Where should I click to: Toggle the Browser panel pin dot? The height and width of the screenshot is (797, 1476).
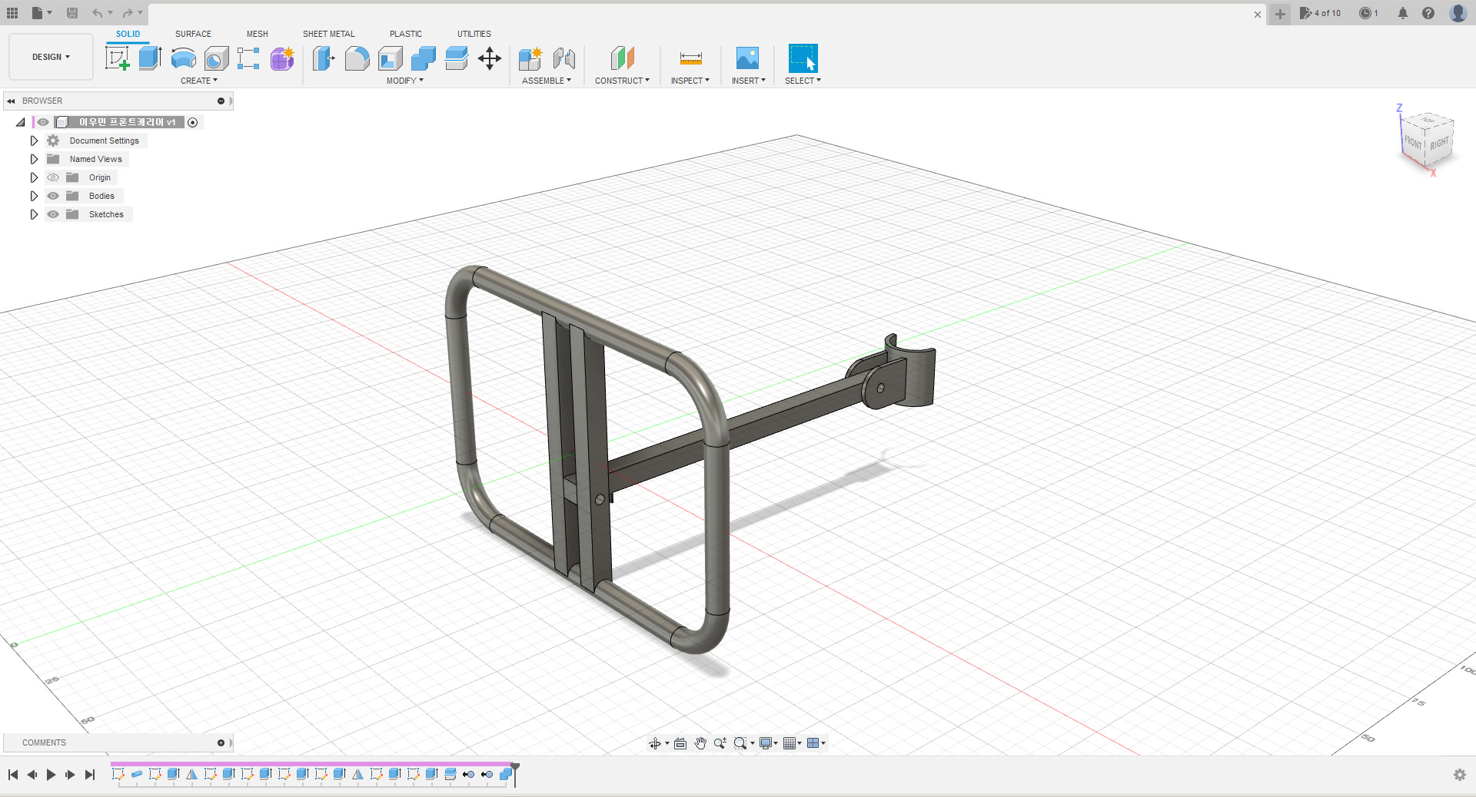point(221,101)
